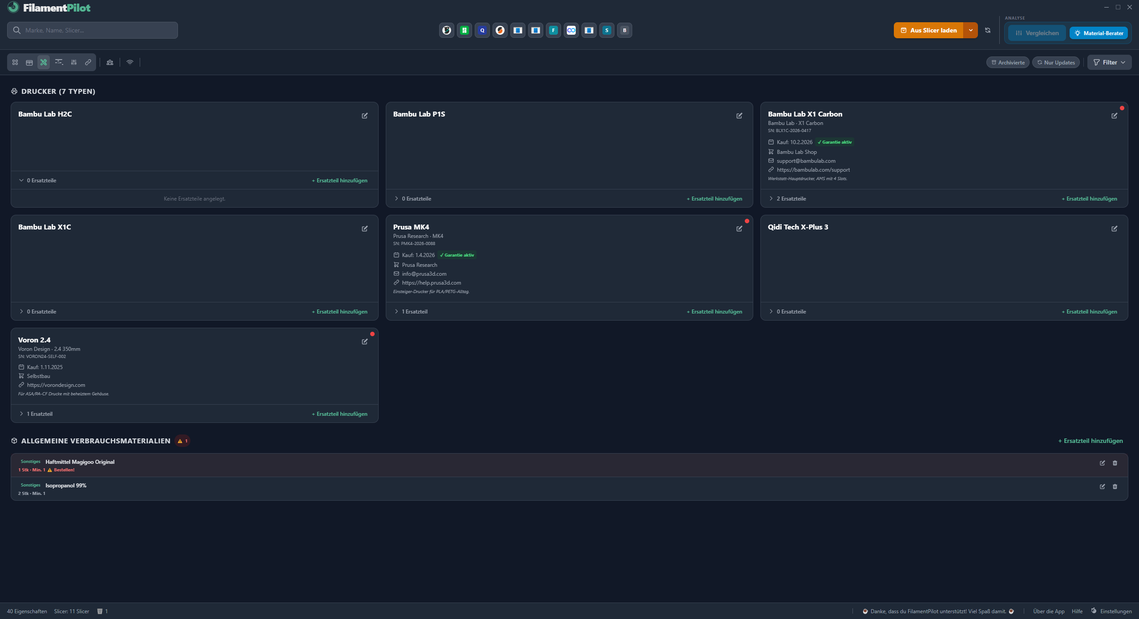The image size is (1139, 619).
Task: Toggle the Archivierte filter chip
Action: 1008,62
